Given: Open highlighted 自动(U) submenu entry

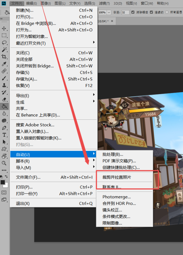Looking at the screenshot, I should tap(54, 154).
